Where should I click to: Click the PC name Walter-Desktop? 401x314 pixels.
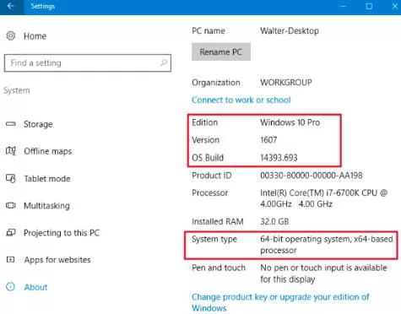(290, 30)
